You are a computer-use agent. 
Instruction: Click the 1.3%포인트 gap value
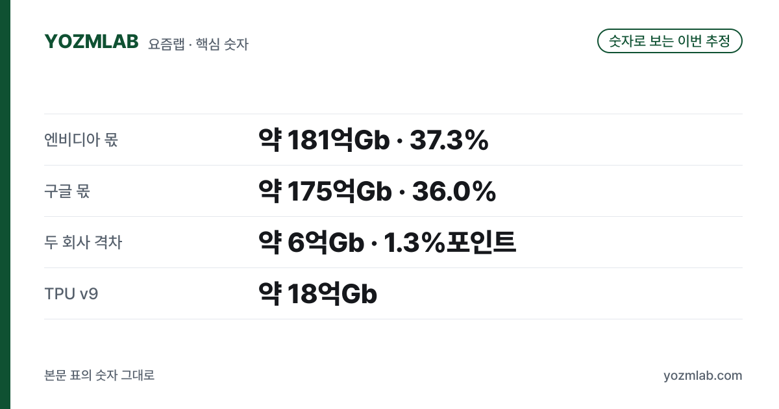tap(450, 243)
